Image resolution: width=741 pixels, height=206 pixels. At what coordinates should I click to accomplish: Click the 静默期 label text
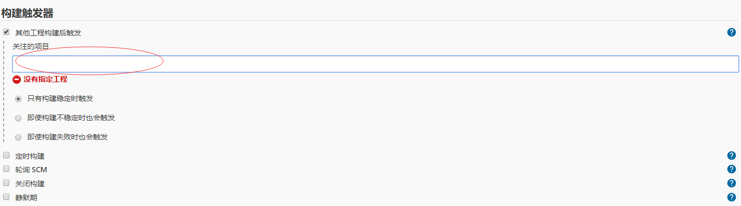26,198
